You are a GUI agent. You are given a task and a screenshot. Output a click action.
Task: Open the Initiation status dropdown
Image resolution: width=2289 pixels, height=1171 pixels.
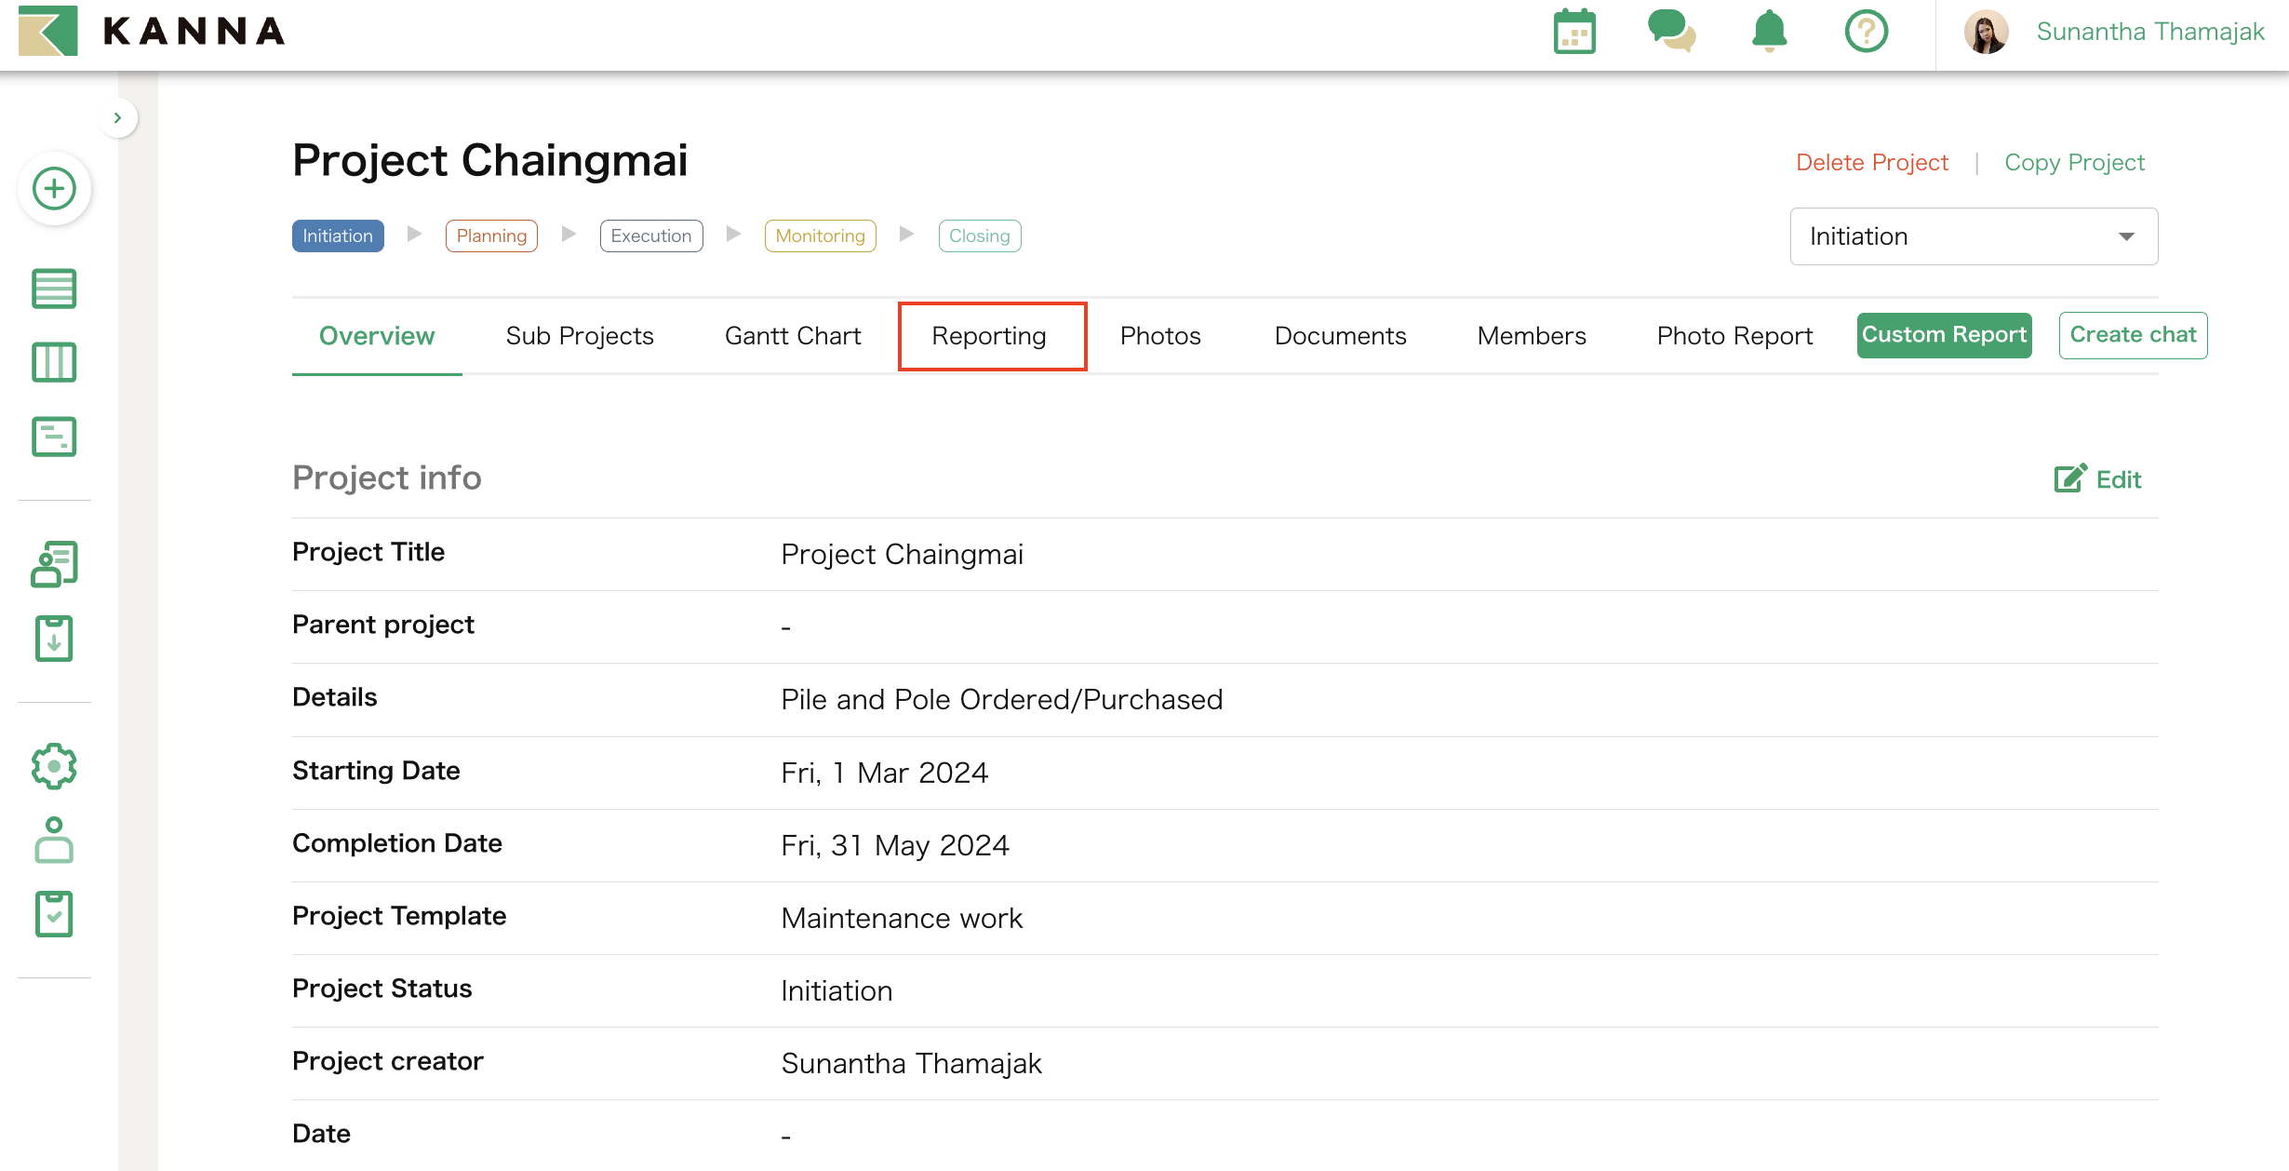coord(1973,236)
